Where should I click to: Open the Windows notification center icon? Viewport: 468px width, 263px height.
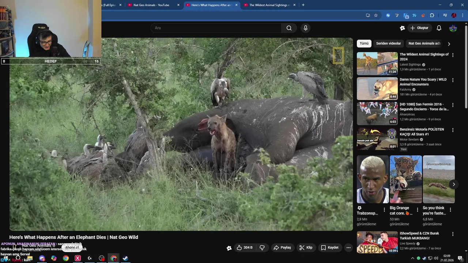(x=460, y=258)
